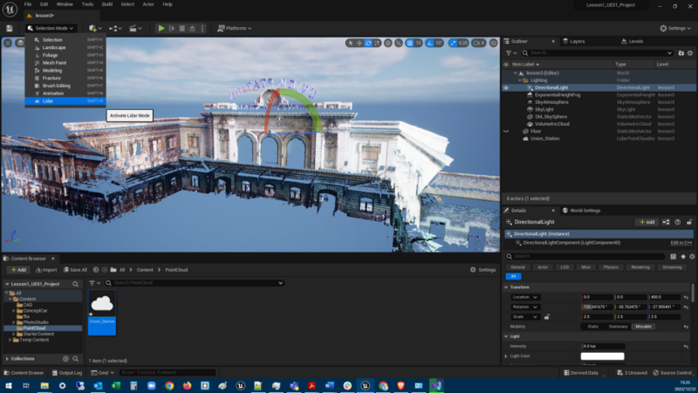This screenshot has height=393, width=698.
Task: Click the Eject from player button
Action: coord(192,28)
